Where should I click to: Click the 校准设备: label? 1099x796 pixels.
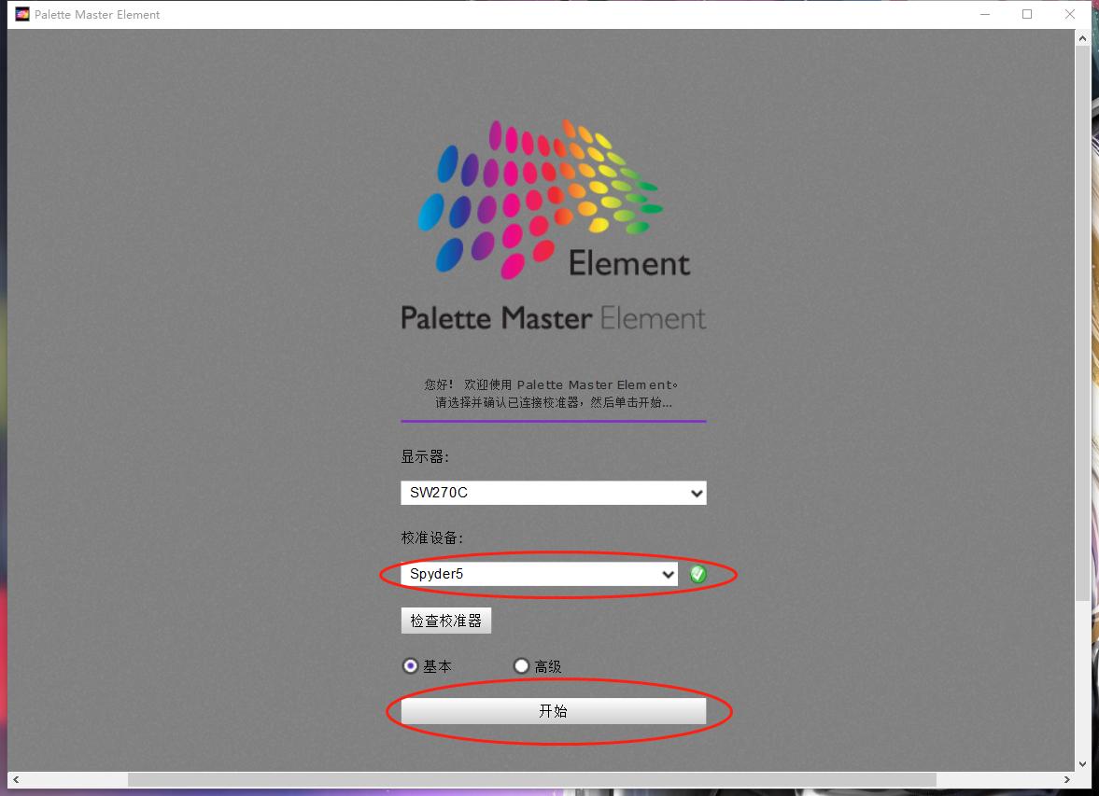pyautogui.click(x=431, y=538)
